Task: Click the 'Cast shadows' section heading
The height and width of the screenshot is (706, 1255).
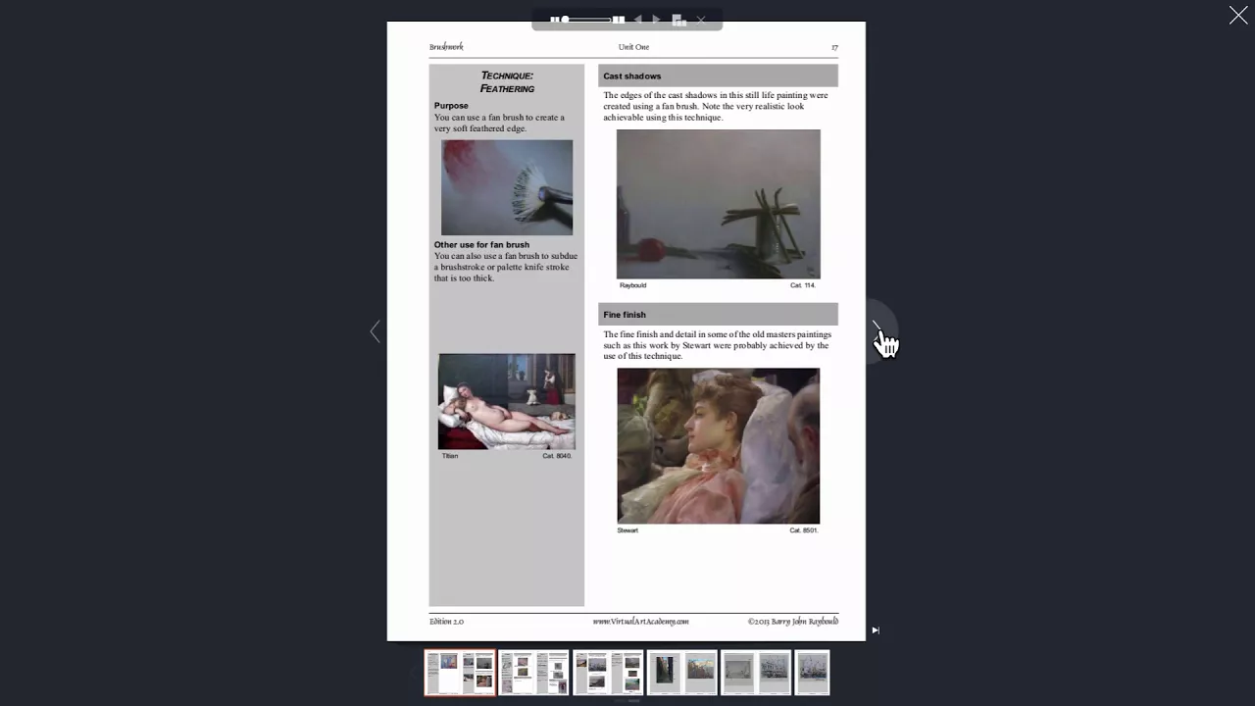Action: [632, 76]
